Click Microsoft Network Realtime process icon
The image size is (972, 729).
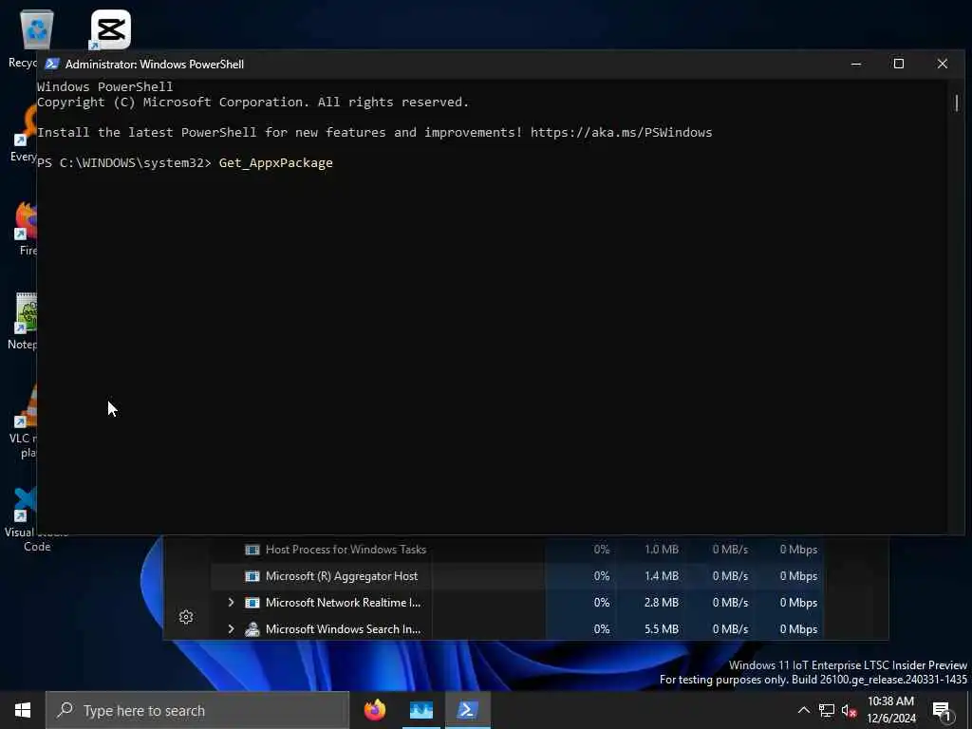[252, 603]
